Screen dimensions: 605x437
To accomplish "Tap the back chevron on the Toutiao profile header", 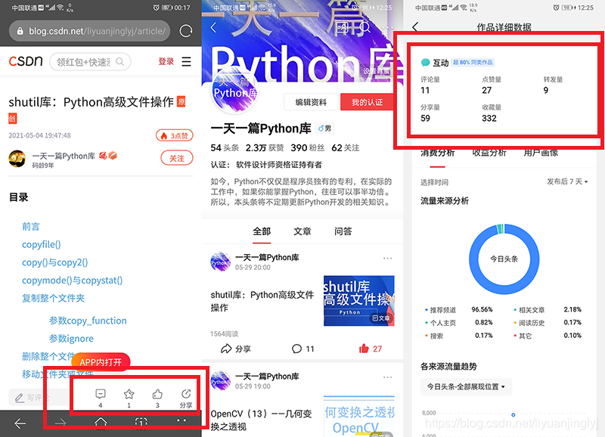I will [213, 27].
